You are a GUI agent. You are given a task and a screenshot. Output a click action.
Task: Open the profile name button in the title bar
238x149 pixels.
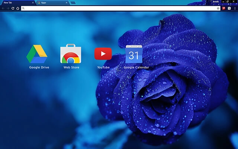[216, 1]
